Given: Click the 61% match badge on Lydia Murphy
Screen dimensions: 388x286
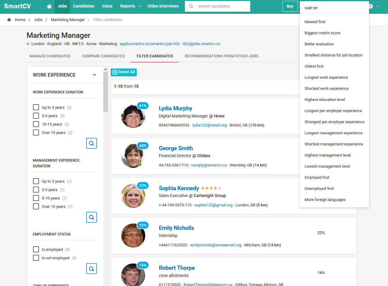Looking at the screenshot, I should tap(143, 106).
